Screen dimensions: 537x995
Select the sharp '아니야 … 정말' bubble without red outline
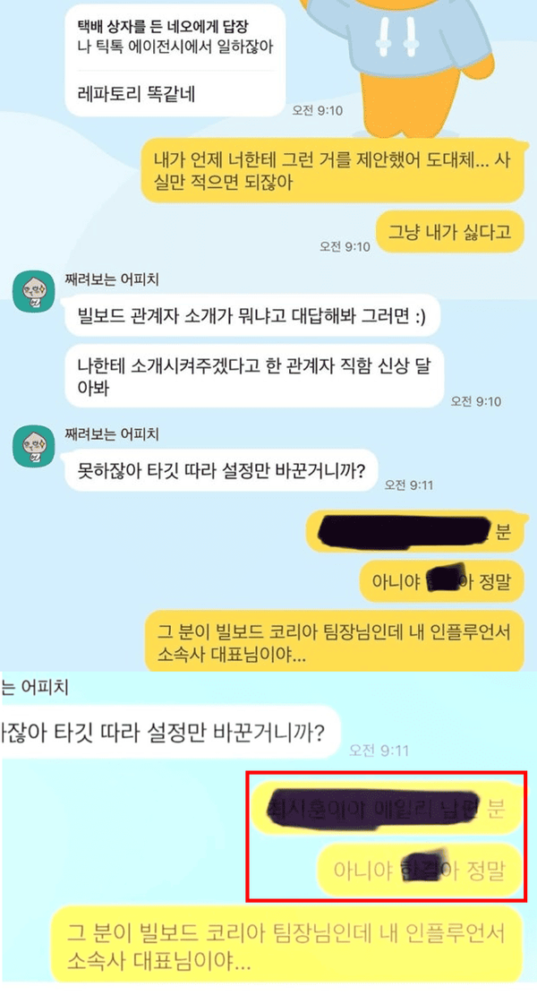click(x=442, y=580)
